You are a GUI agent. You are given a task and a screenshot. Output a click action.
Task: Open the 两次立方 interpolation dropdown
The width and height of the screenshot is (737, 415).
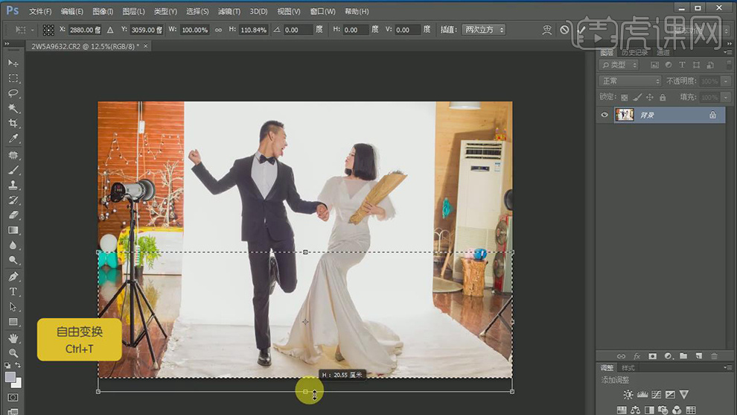483,30
